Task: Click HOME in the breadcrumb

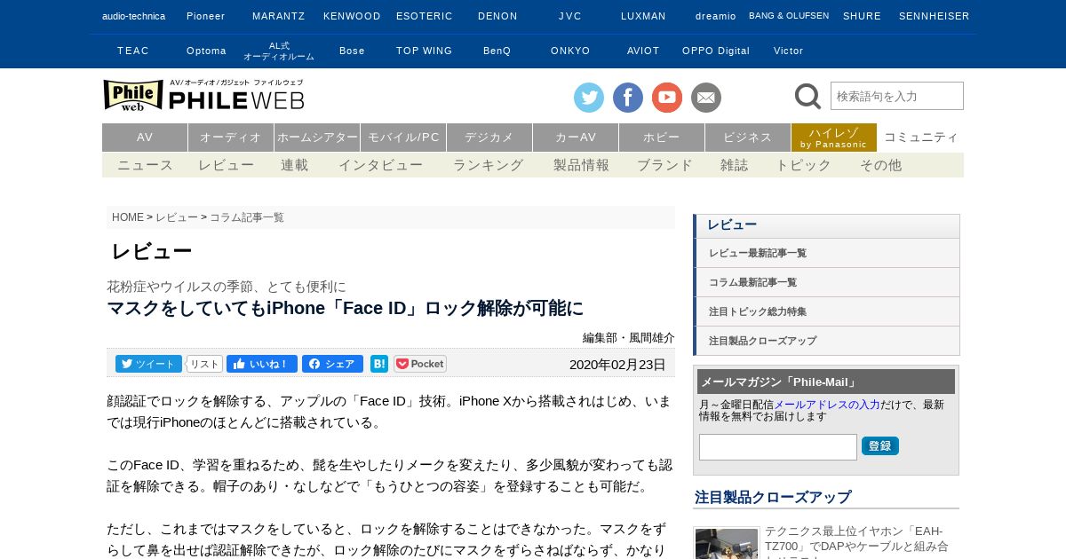Action: click(128, 217)
